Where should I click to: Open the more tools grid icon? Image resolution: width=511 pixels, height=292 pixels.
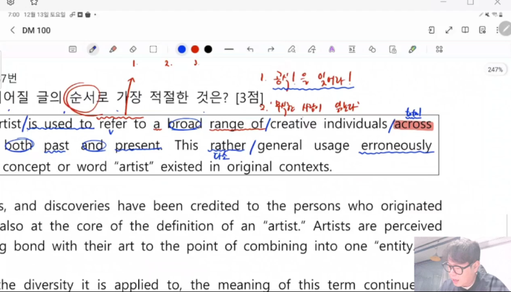439,49
